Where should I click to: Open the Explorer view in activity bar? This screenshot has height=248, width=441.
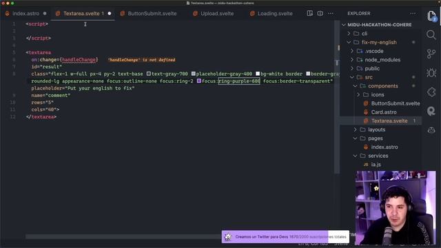pos(431,16)
